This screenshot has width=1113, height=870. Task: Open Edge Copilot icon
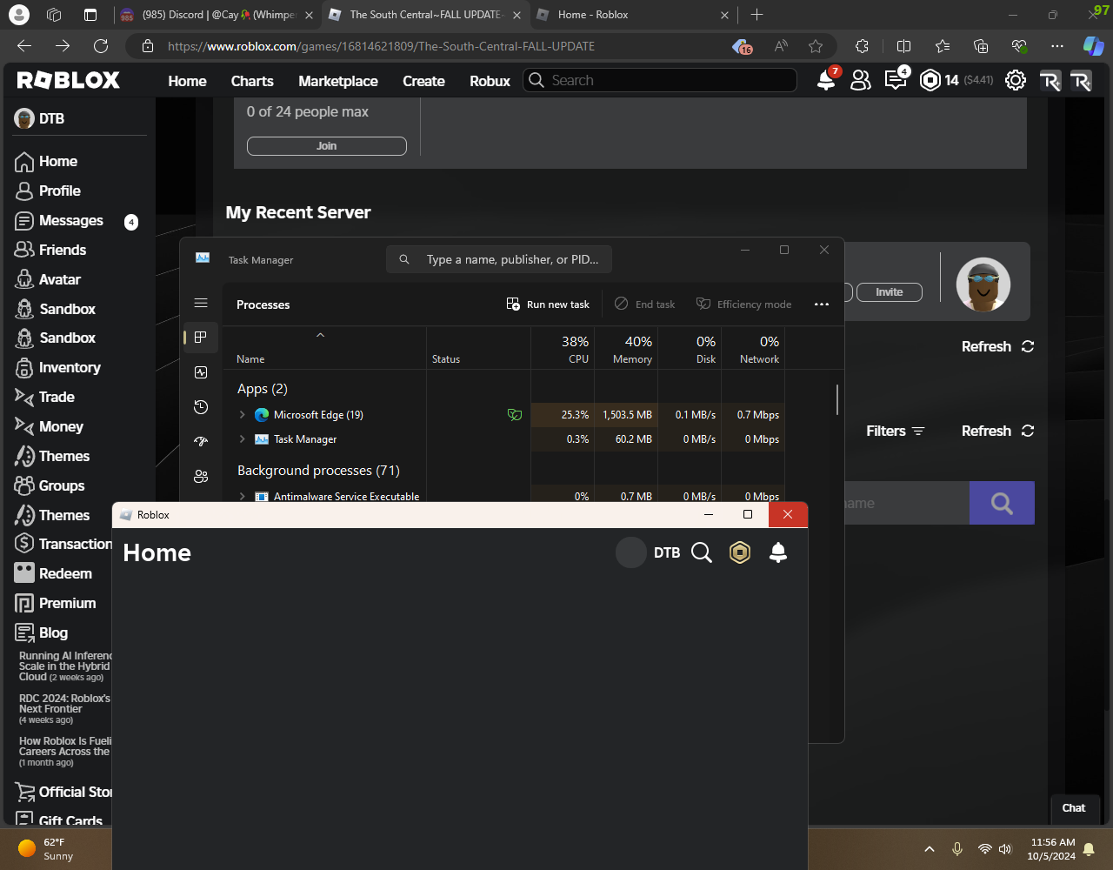[1093, 46]
